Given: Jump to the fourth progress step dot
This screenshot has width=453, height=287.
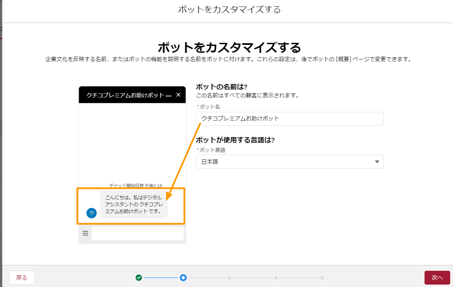Looking at the screenshot, I should click(x=276, y=277).
